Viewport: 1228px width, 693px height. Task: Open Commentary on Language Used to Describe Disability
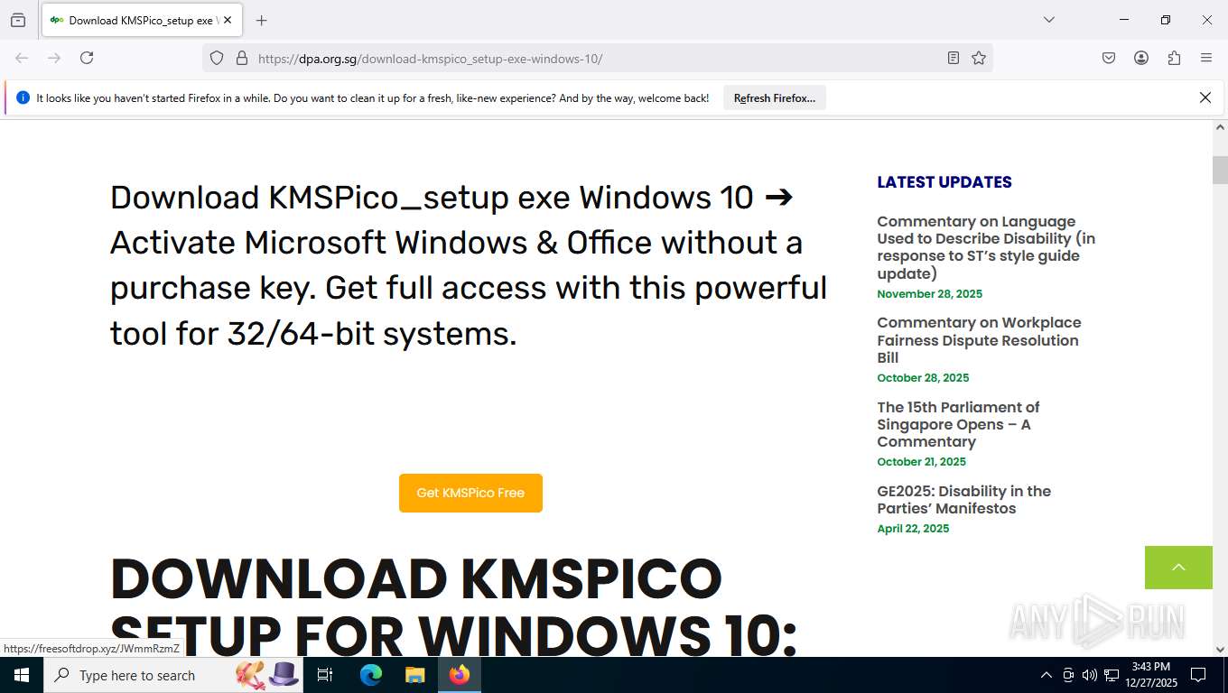(986, 247)
